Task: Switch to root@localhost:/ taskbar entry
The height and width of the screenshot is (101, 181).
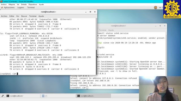Action: 23,96
